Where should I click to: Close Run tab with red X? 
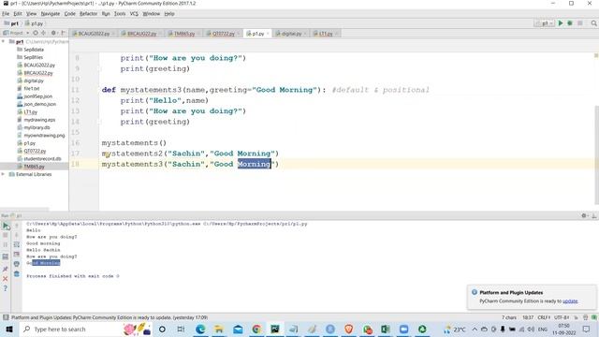6,279
